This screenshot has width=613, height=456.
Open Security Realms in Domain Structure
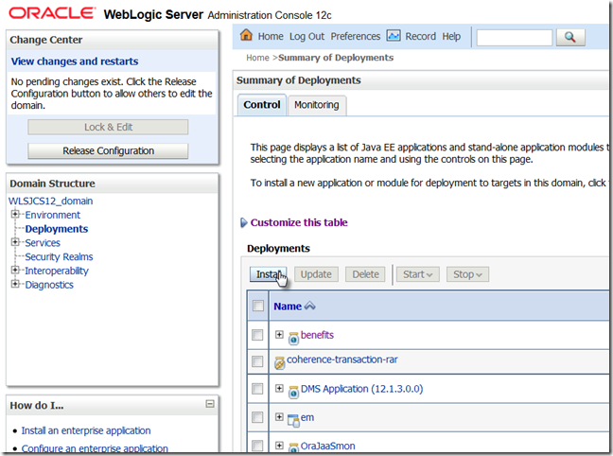[x=59, y=256]
